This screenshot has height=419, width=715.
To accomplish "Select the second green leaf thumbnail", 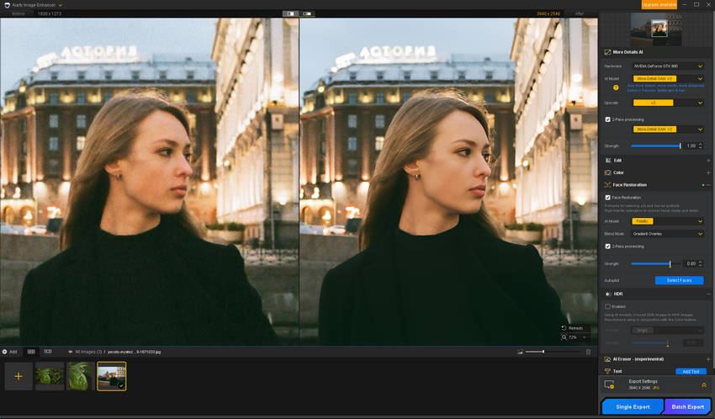I will pos(80,376).
